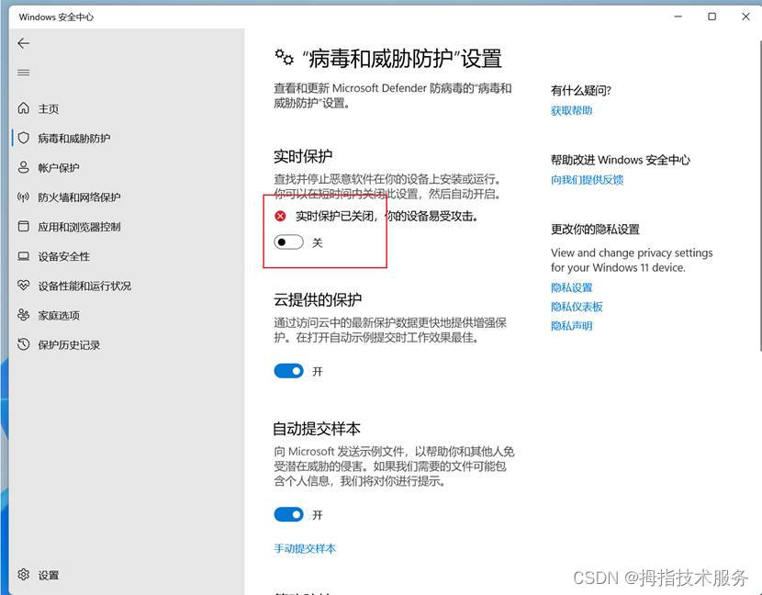Open the 隐私仪表板 link
The image size is (762, 595).
coord(577,307)
